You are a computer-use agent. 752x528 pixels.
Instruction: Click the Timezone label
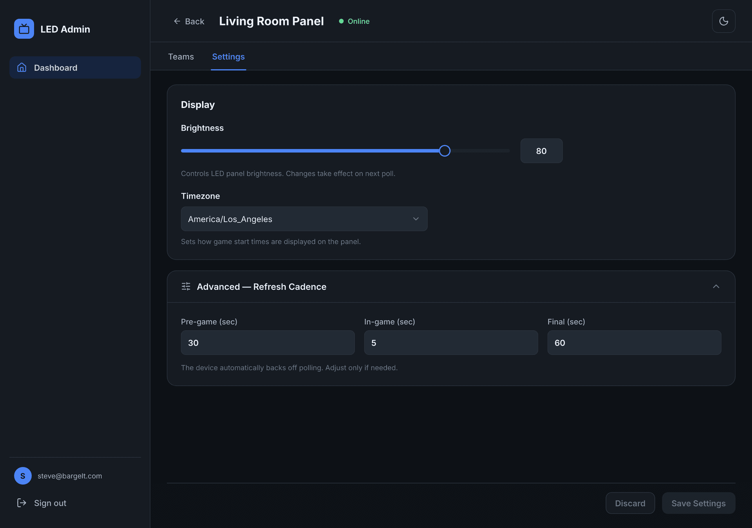pos(201,196)
